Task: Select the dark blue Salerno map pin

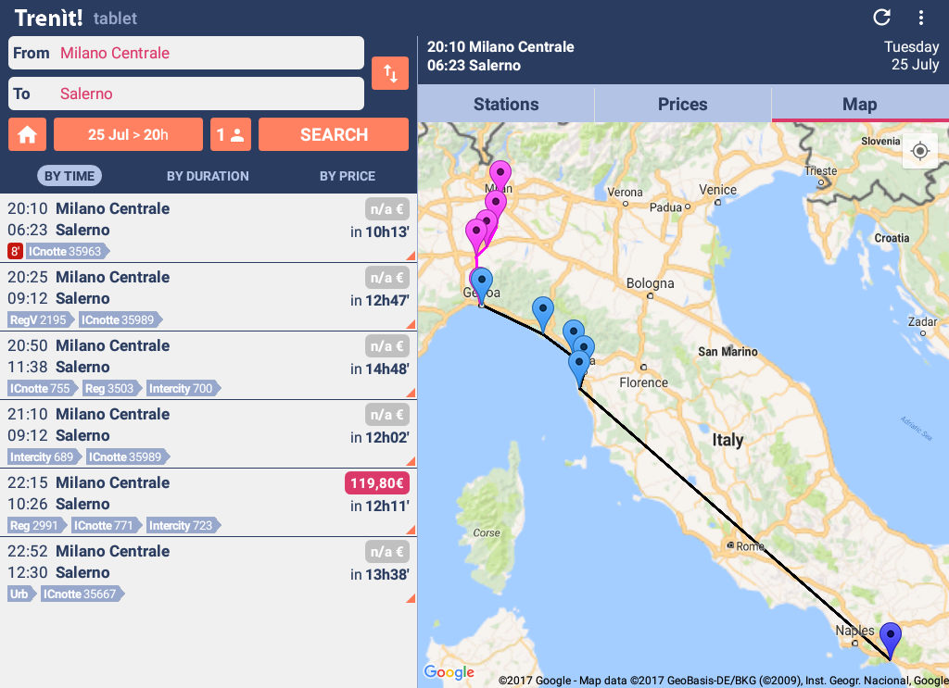Action: pos(891,640)
